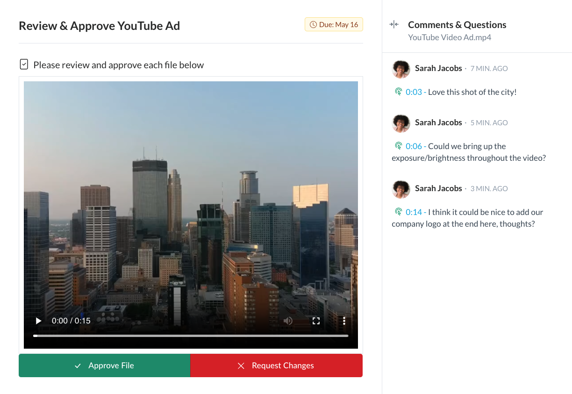Jump to 0:14 timestamp comment
This screenshot has width=572, height=394.
coord(414,212)
